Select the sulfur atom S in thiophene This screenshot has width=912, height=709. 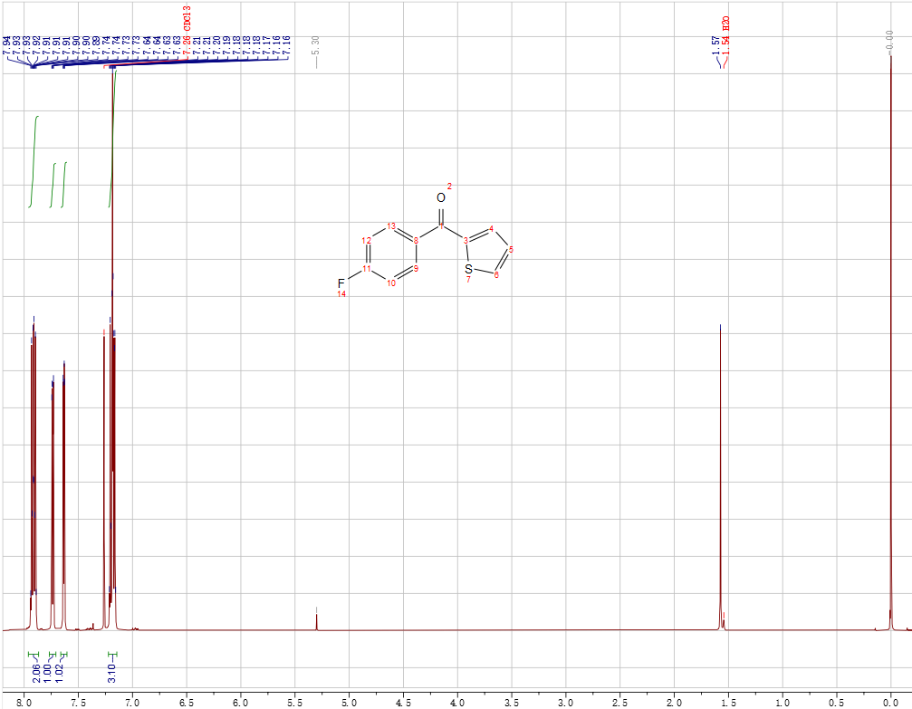click(x=468, y=269)
